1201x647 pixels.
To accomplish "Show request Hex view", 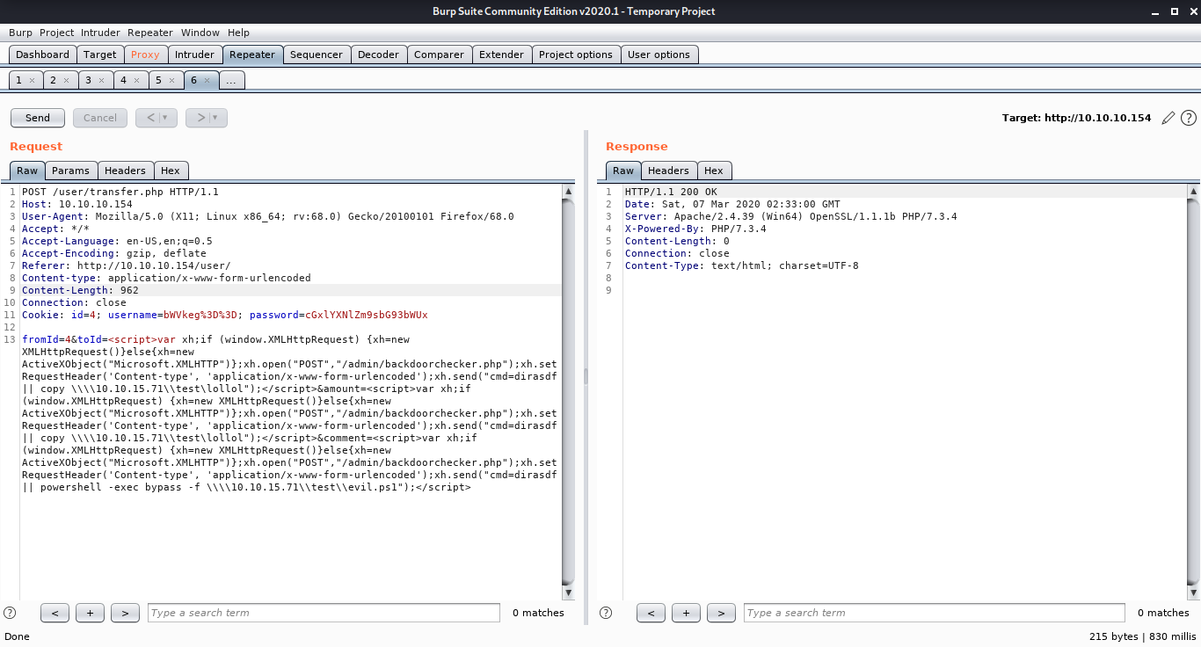I will click(171, 171).
